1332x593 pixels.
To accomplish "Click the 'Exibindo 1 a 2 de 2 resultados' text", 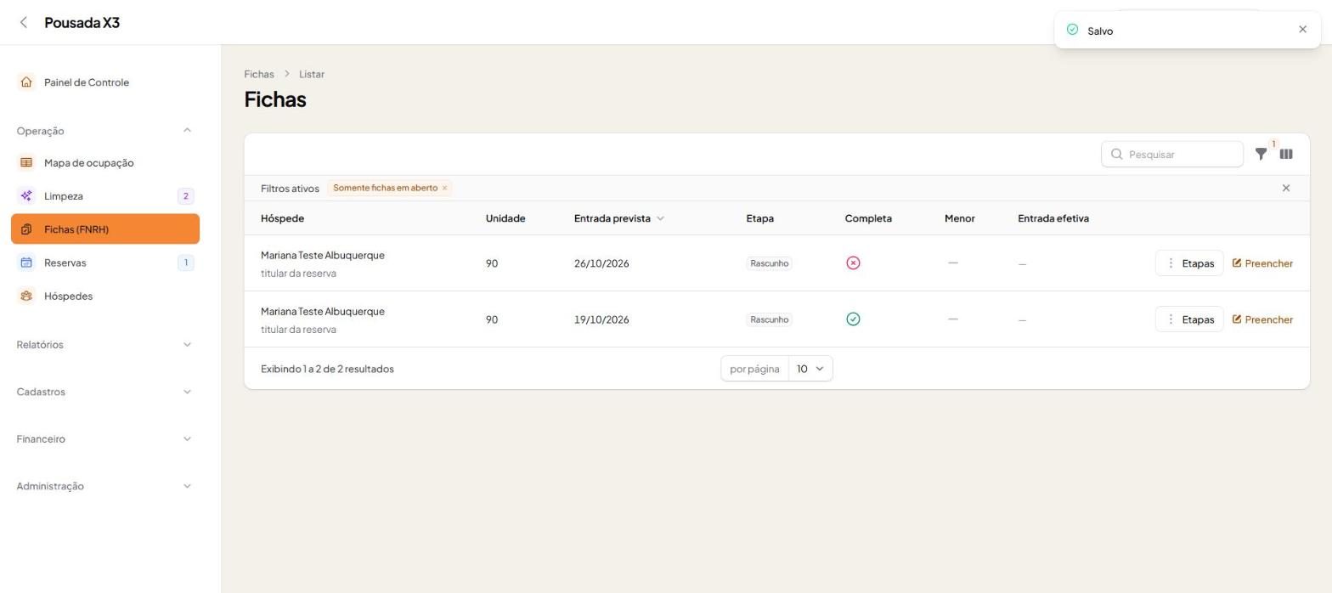I will click(327, 369).
